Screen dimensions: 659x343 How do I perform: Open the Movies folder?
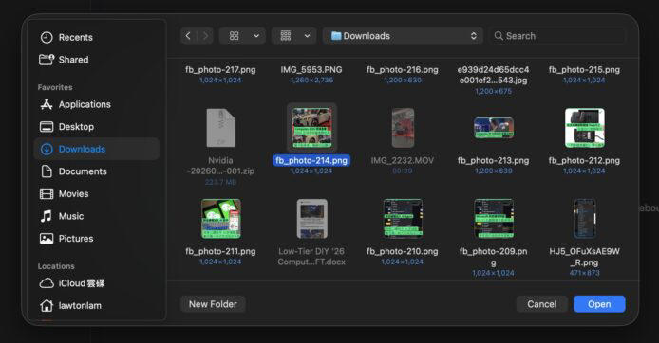coord(96,193)
